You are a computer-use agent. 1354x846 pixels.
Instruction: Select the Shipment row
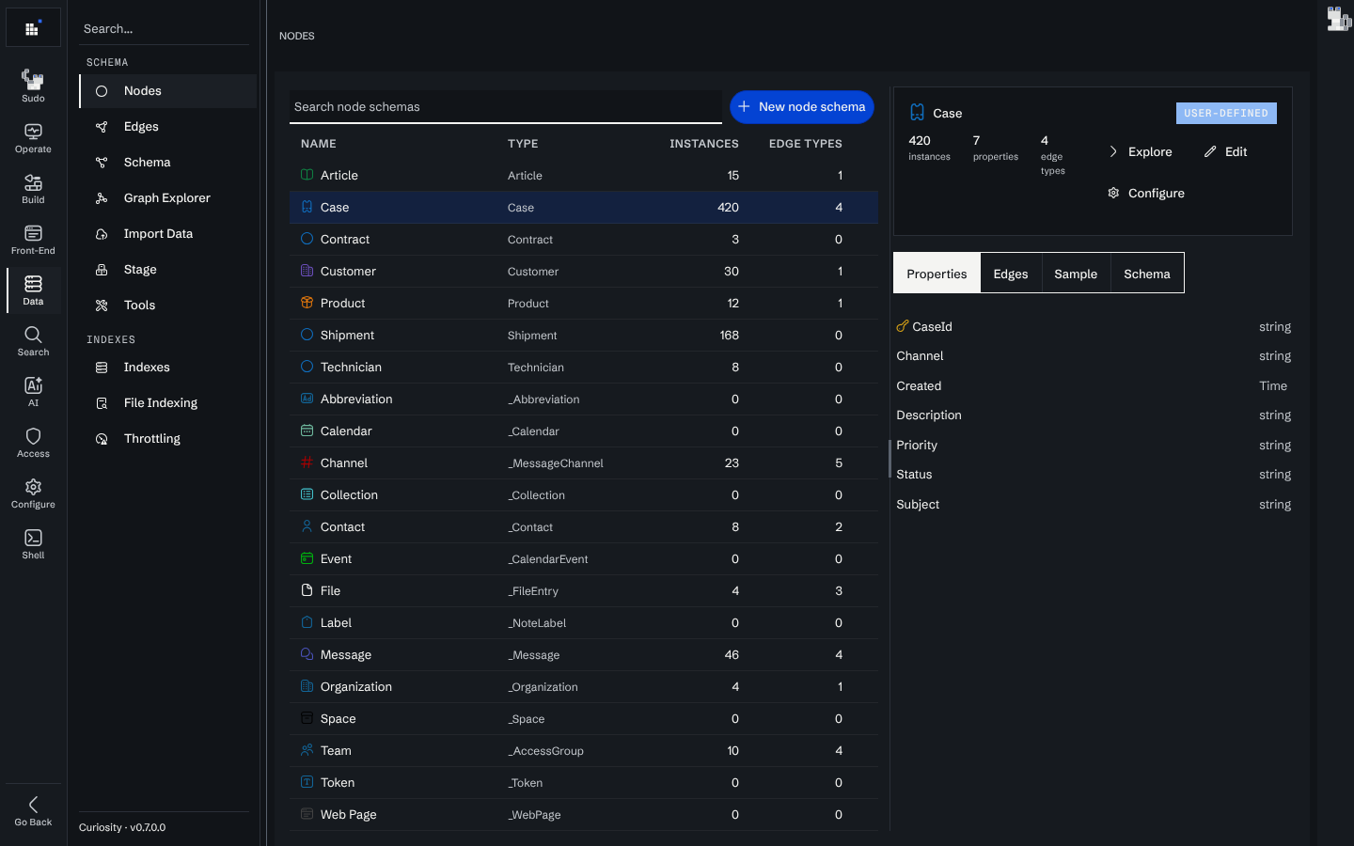(584, 336)
